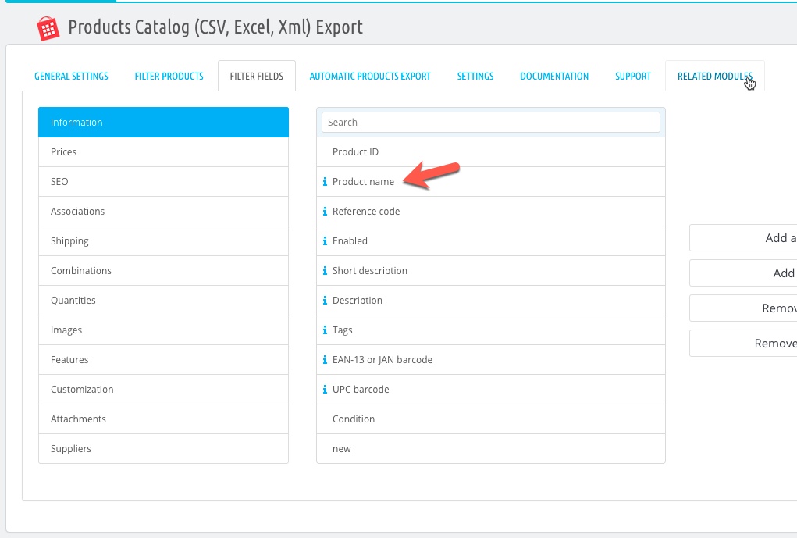
Task: Open the Settings tab
Action: point(475,77)
